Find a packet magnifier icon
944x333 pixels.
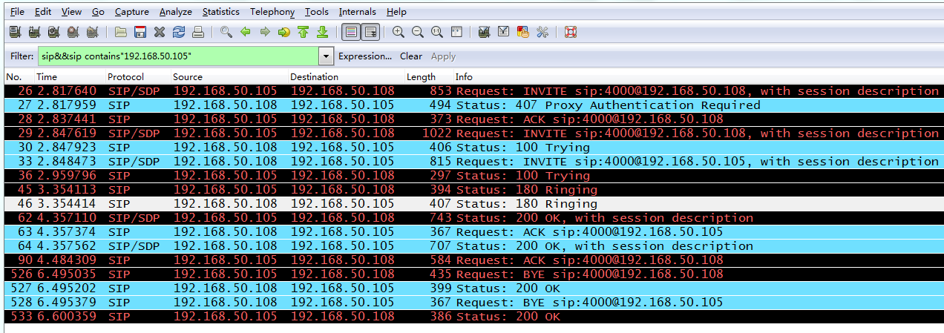[226, 32]
